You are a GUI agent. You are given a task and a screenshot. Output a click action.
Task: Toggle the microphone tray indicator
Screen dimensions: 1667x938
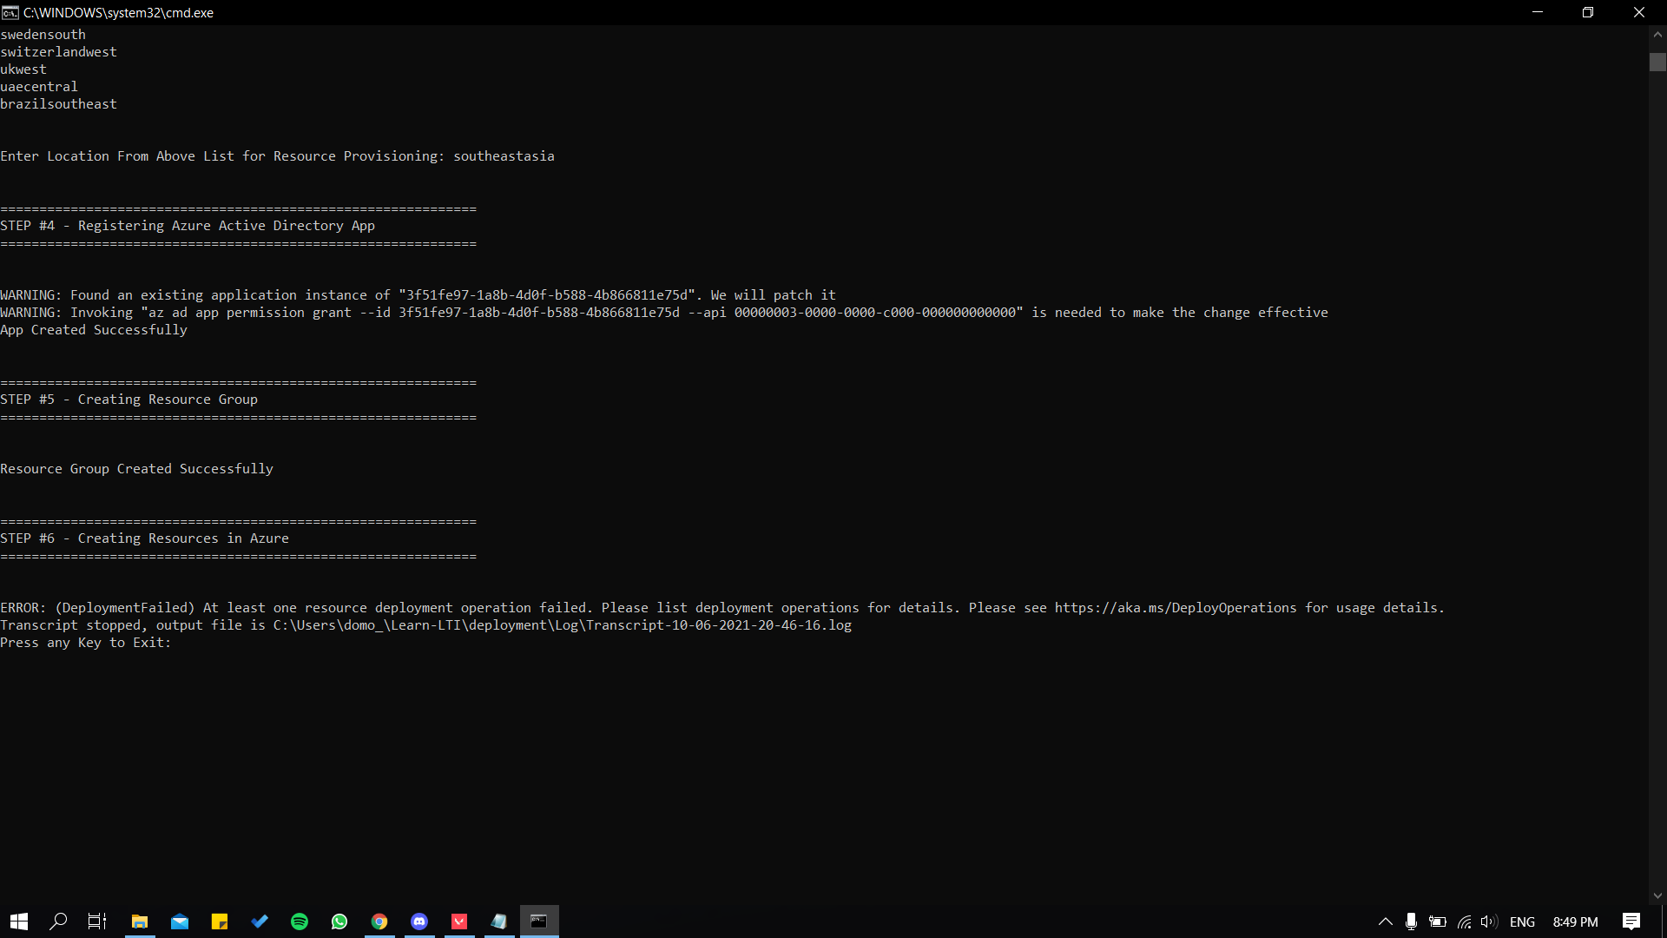(x=1412, y=922)
